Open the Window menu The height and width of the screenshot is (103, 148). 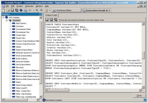pyautogui.click(x=39, y=6)
